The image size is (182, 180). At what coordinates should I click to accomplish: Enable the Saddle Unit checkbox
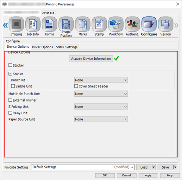click(13, 86)
